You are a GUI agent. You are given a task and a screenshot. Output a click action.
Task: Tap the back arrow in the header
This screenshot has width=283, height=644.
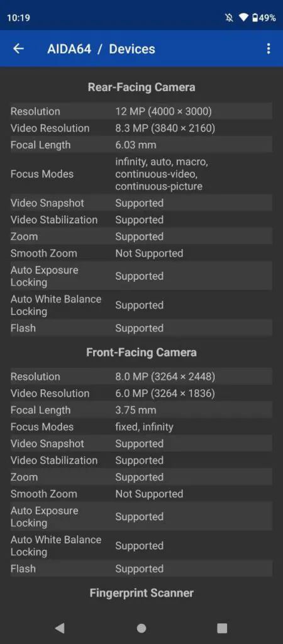pos(18,49)
